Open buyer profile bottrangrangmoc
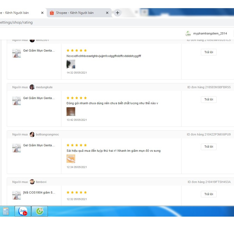The width and height of the screenshot is (234, 234). click(x=48, y=134)
